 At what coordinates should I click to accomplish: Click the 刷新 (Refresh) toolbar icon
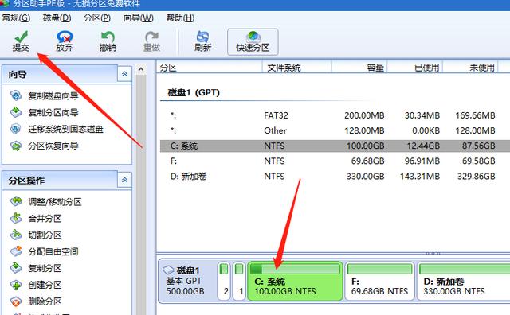[x=202, y=37]
